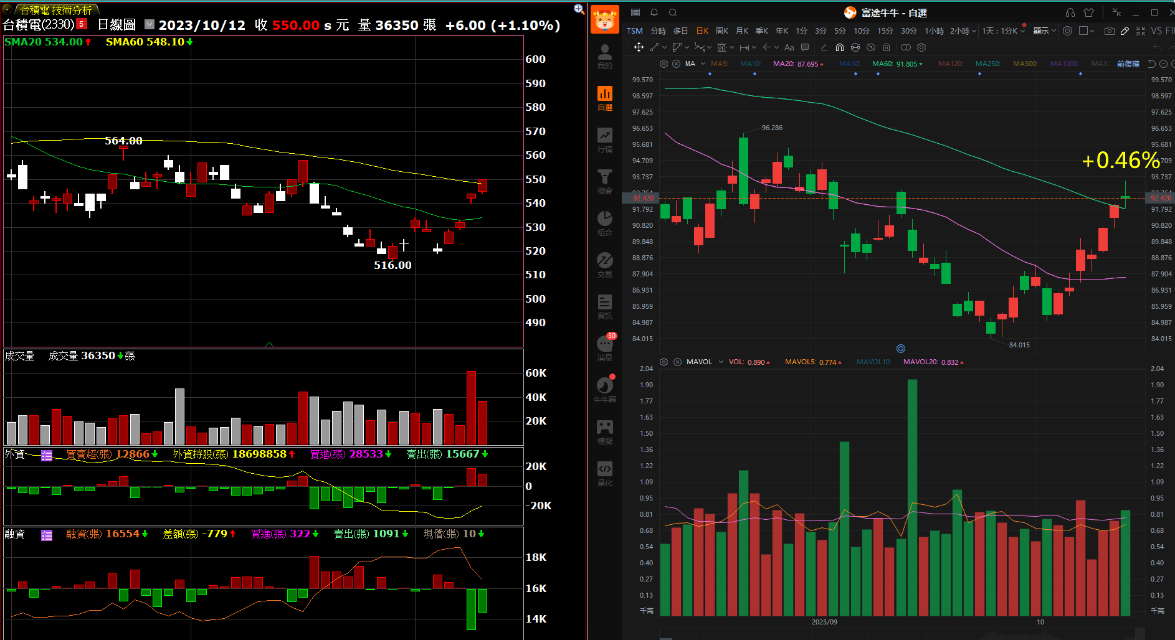The image size is (1175, 640).
Task: Toggle MA5 moving average line
Action: coord(719,64)
